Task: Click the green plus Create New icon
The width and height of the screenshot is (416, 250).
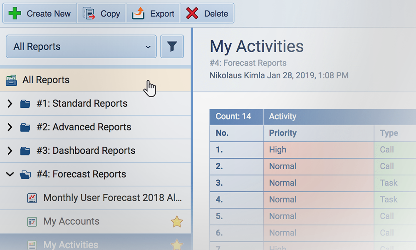Action: 15,14
